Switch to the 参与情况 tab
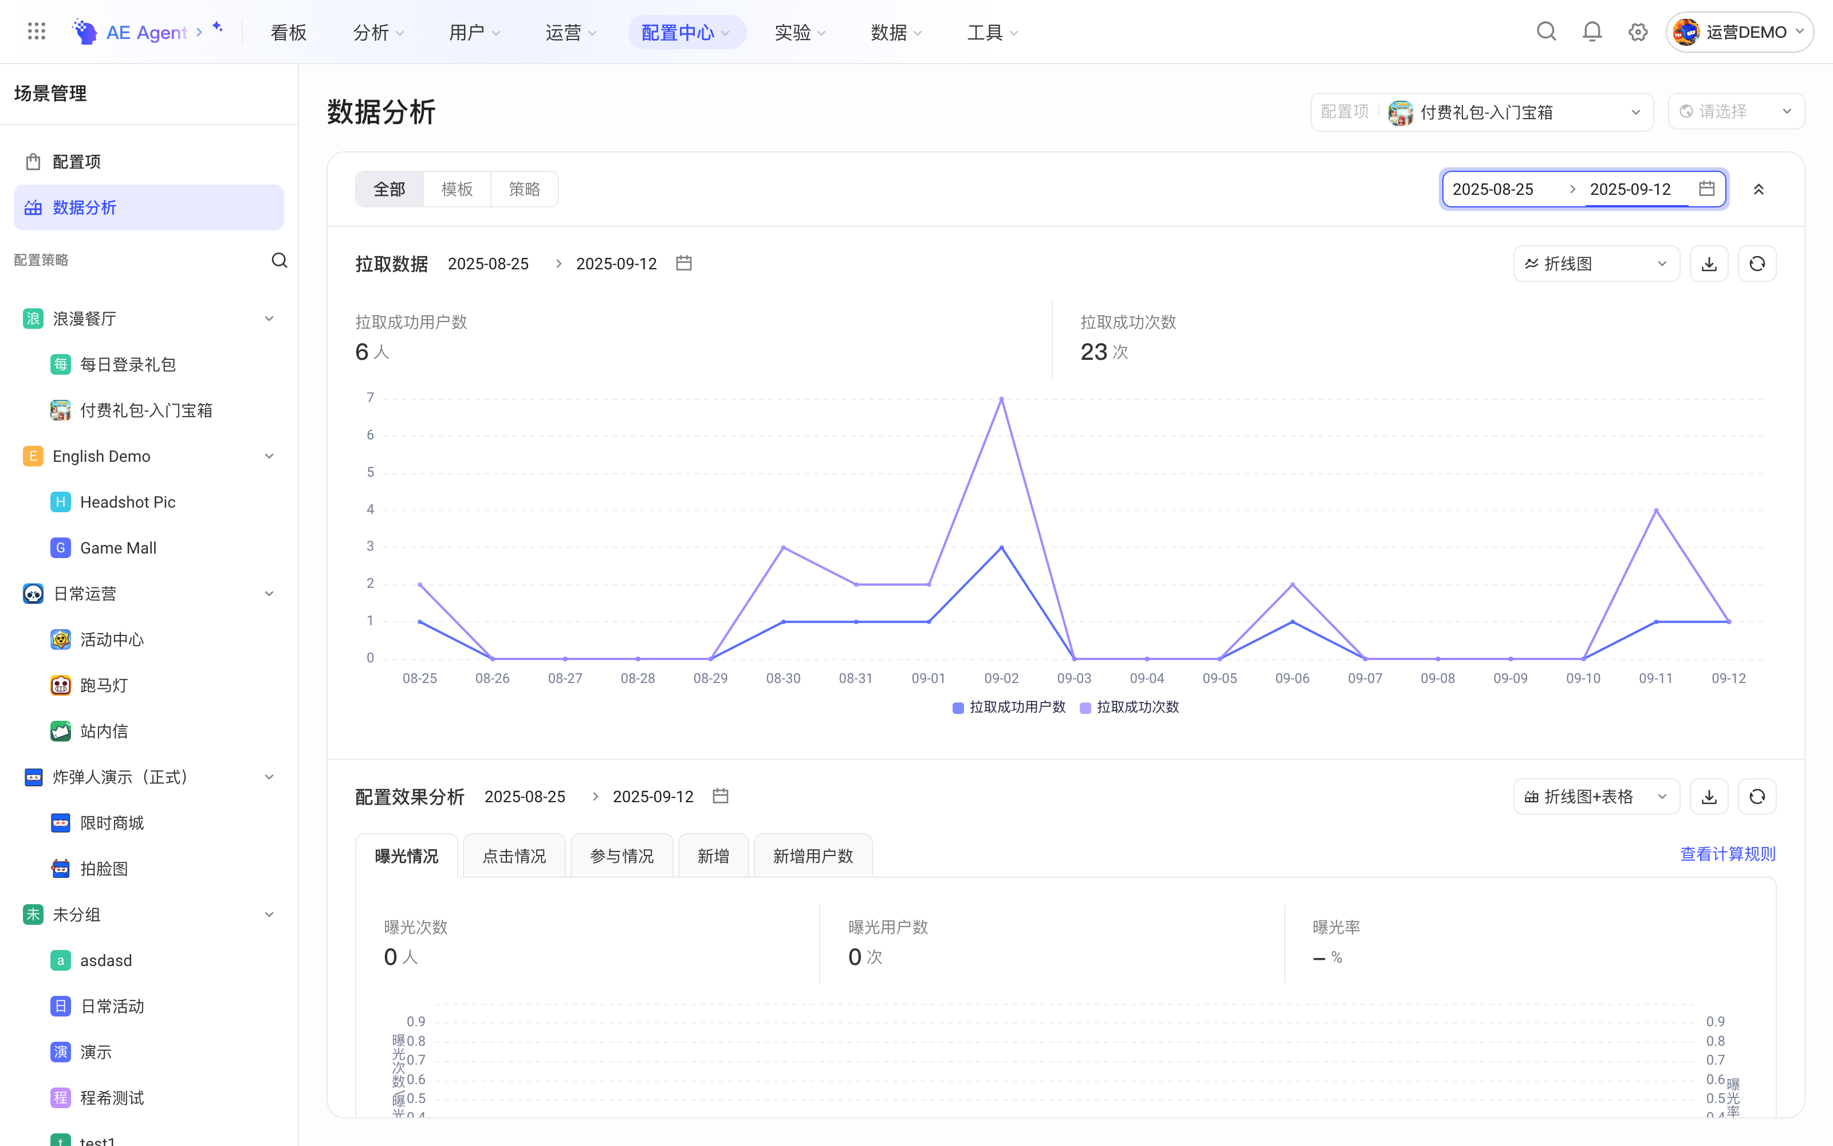 pos(622,857)
